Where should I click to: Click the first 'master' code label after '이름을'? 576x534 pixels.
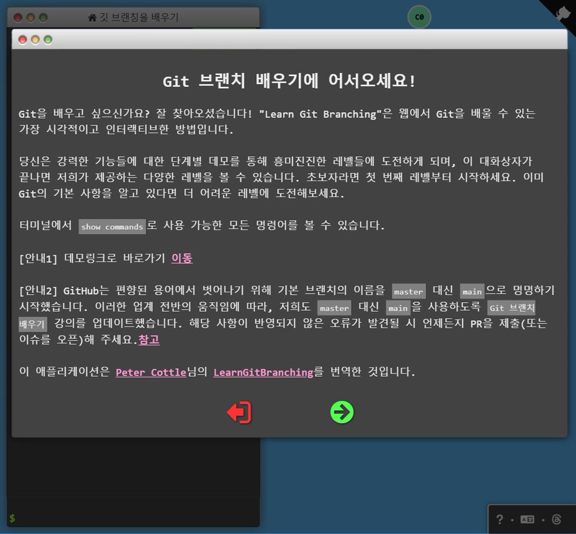(408, 291)
